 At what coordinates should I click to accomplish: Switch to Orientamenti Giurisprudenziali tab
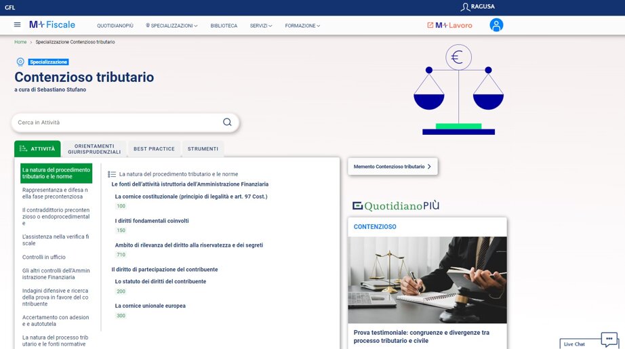point(94,149)
